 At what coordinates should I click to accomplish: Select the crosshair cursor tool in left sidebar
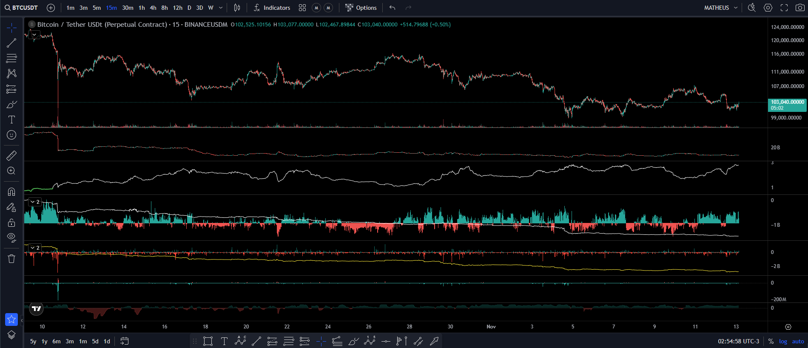click(11, 28)
